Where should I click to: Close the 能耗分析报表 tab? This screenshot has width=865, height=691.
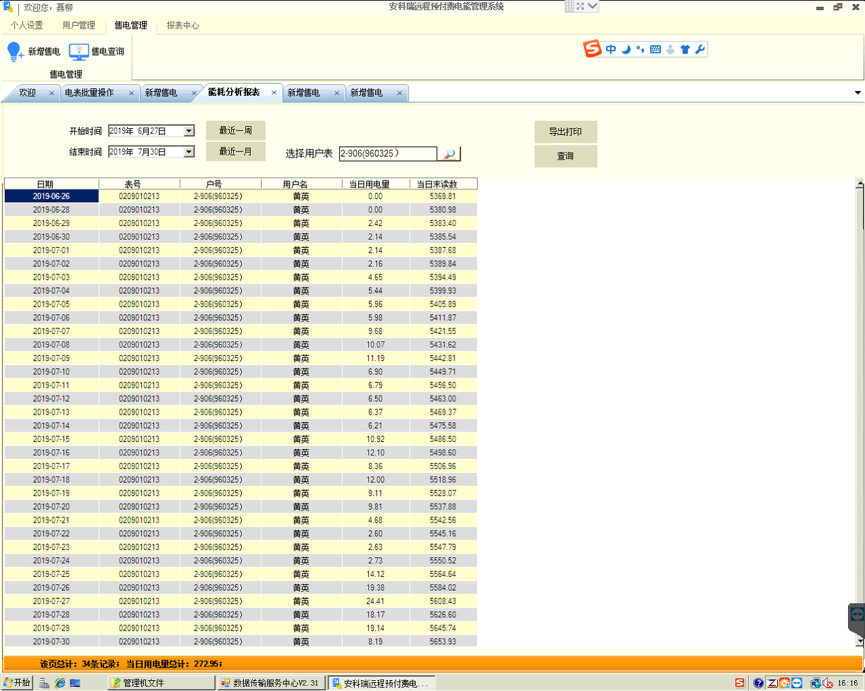coord(274,93)
